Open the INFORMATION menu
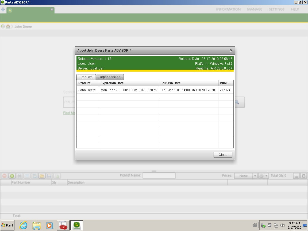 click(x=228, y=9)
